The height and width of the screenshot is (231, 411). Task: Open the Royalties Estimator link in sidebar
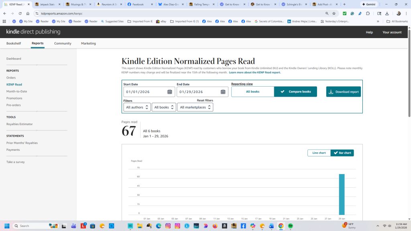point(20,124)
